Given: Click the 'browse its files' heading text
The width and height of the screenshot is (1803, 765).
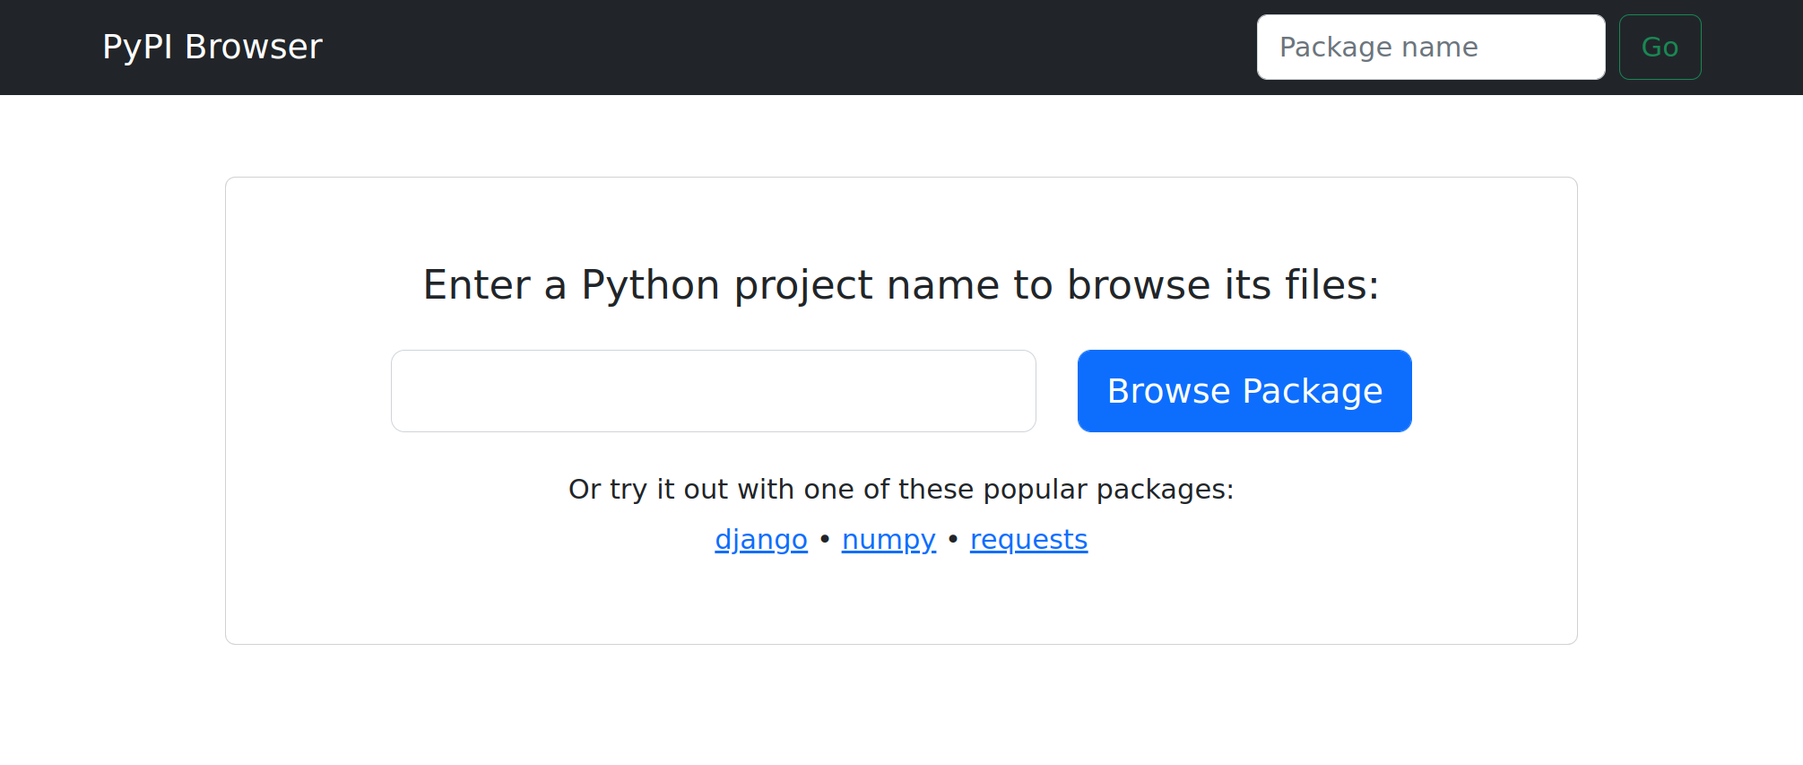Looking at the screenshot, I should click(x=1222, y=285).
